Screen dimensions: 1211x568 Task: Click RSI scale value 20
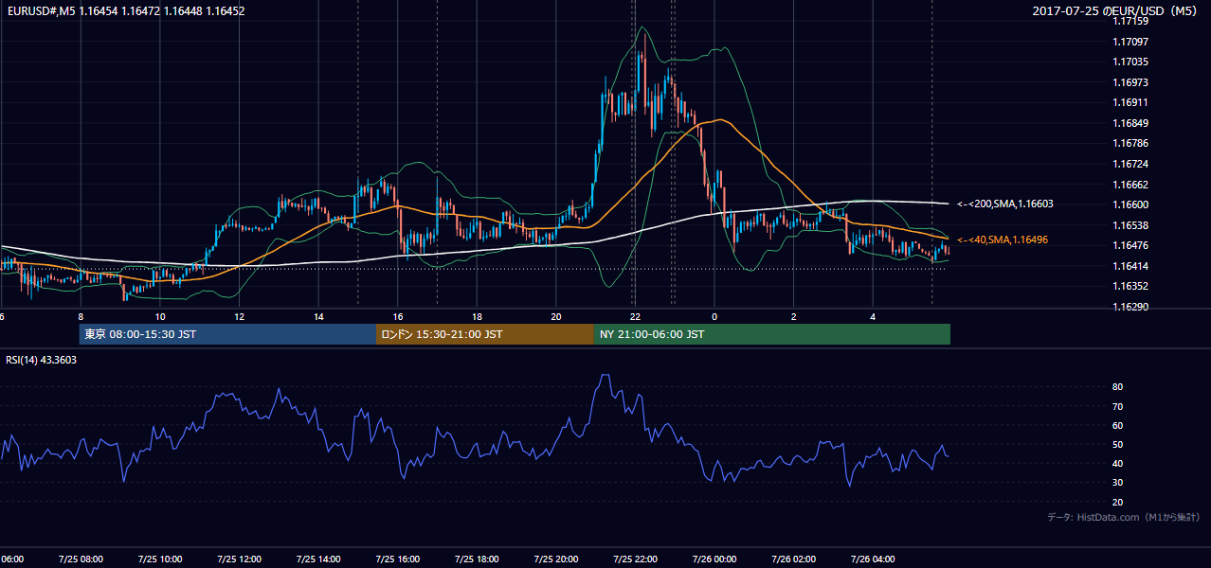pos(1118,502)
